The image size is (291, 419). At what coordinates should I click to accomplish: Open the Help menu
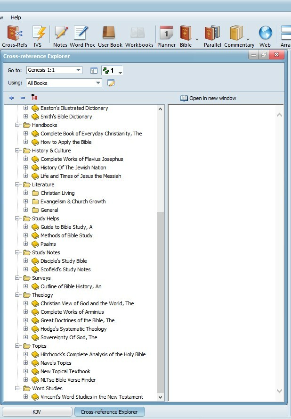coord(16,17)
